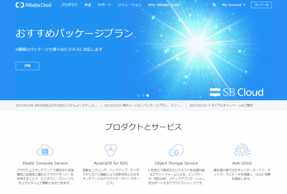The width and height of the screenshot is (287, 194).
Task: Select the second carousel dot
Action: coord(143,95)
